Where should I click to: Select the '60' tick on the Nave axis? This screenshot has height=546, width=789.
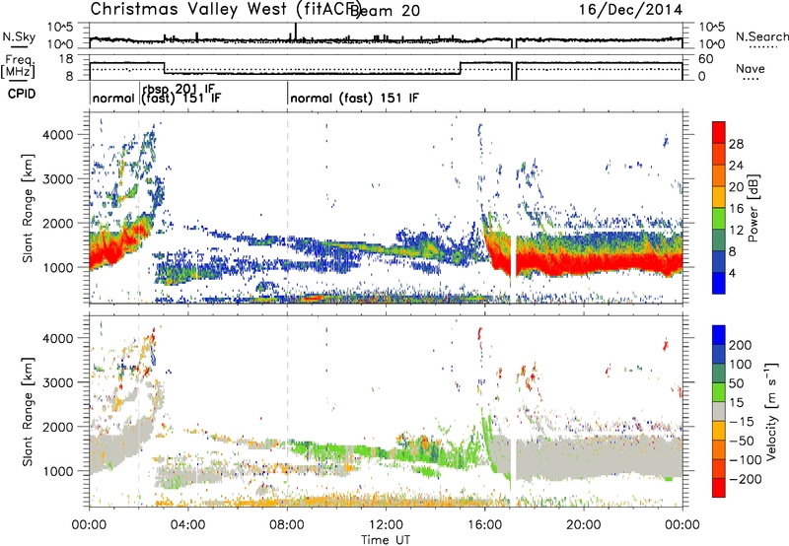tap(706, 59)
